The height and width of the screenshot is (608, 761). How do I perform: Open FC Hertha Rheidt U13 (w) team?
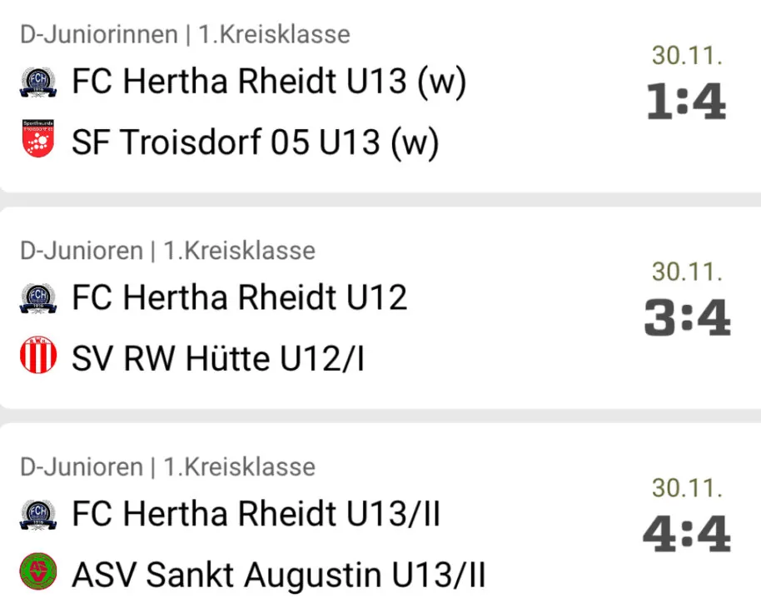coord(269,81)
